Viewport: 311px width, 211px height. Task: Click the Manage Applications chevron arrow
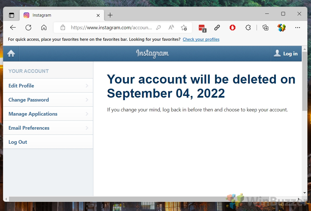[87, 114]
